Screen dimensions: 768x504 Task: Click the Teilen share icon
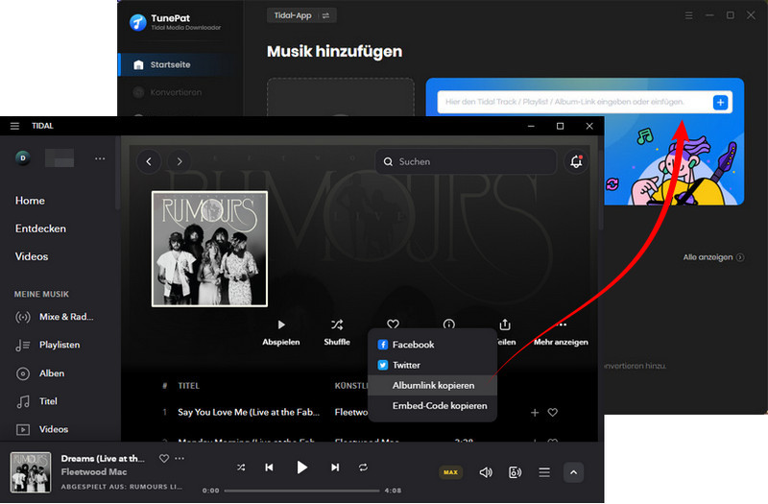505,324
